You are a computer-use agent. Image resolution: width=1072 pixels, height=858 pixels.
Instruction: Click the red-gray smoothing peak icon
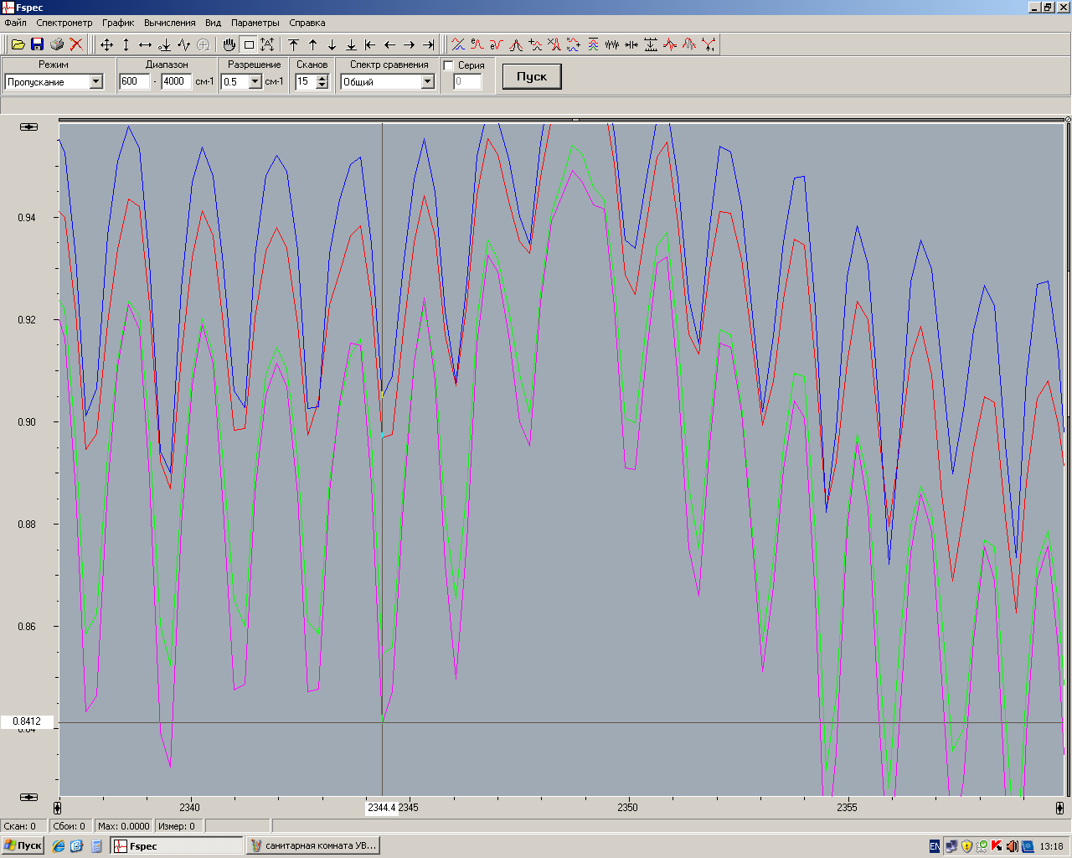(x=689, y=44)
